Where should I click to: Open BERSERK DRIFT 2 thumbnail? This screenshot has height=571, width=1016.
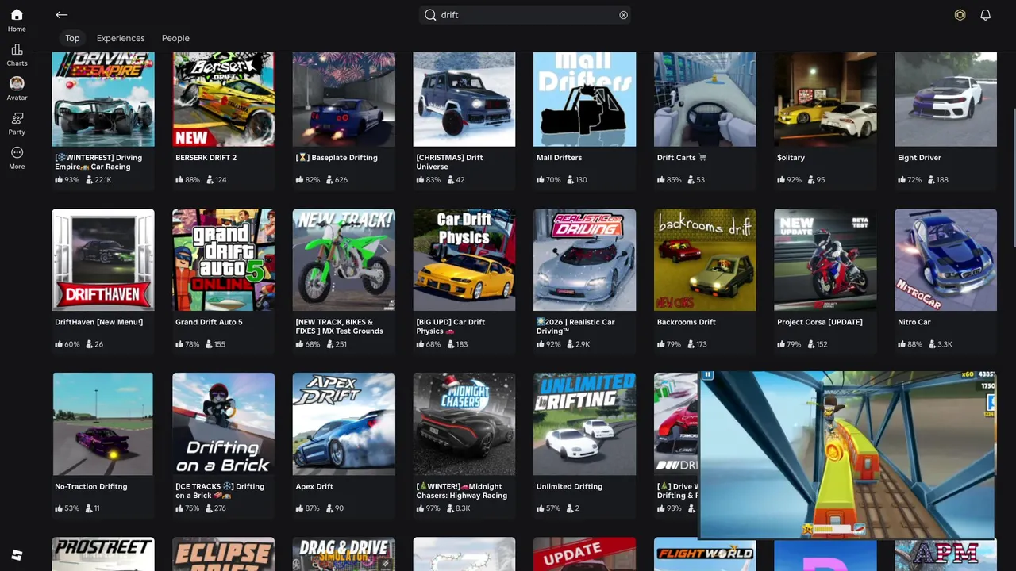pyautogui.click(x=224, y=99)
